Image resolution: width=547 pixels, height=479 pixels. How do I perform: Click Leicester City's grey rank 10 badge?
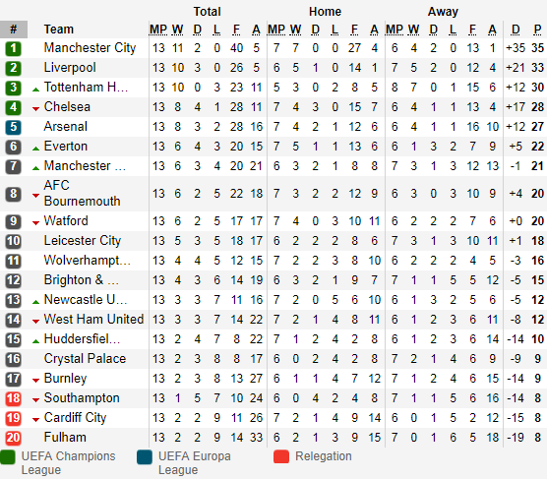pos(13,241)
